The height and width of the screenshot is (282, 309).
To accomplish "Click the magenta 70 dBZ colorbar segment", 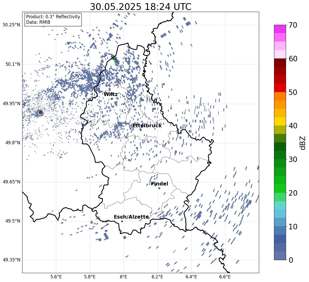I will click(x=280, y=29).
